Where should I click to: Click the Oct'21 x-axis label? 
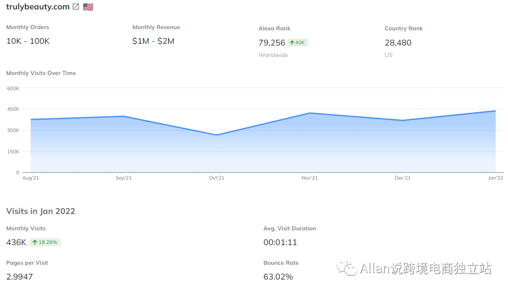click(x=216, y=178)
